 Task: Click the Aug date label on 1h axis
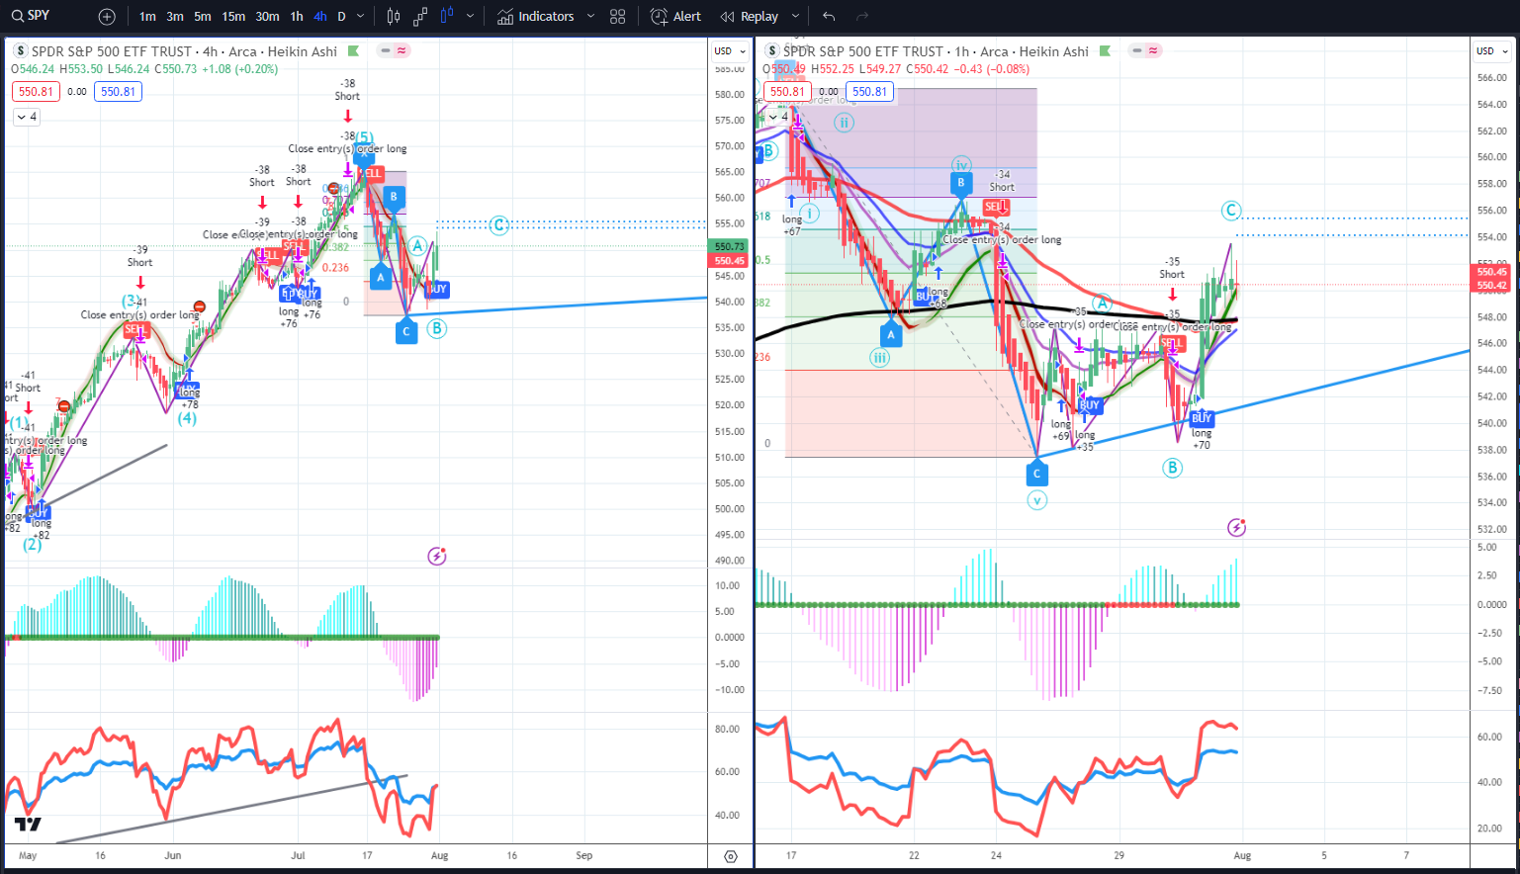click(1242, 855)
